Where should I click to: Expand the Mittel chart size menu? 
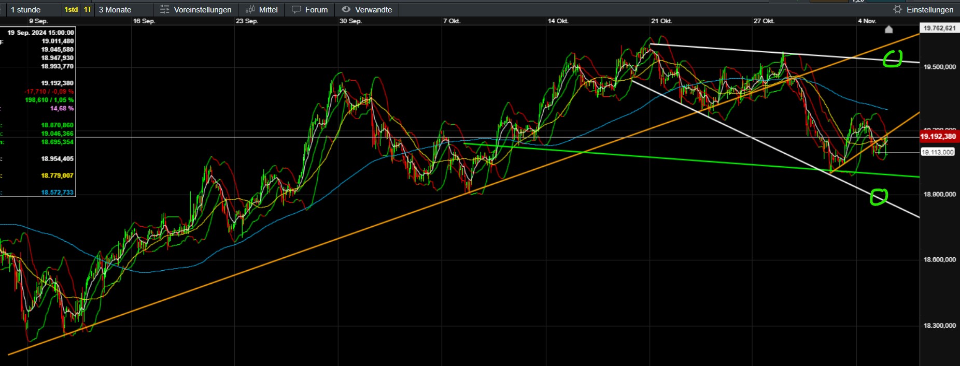point(268,10)
